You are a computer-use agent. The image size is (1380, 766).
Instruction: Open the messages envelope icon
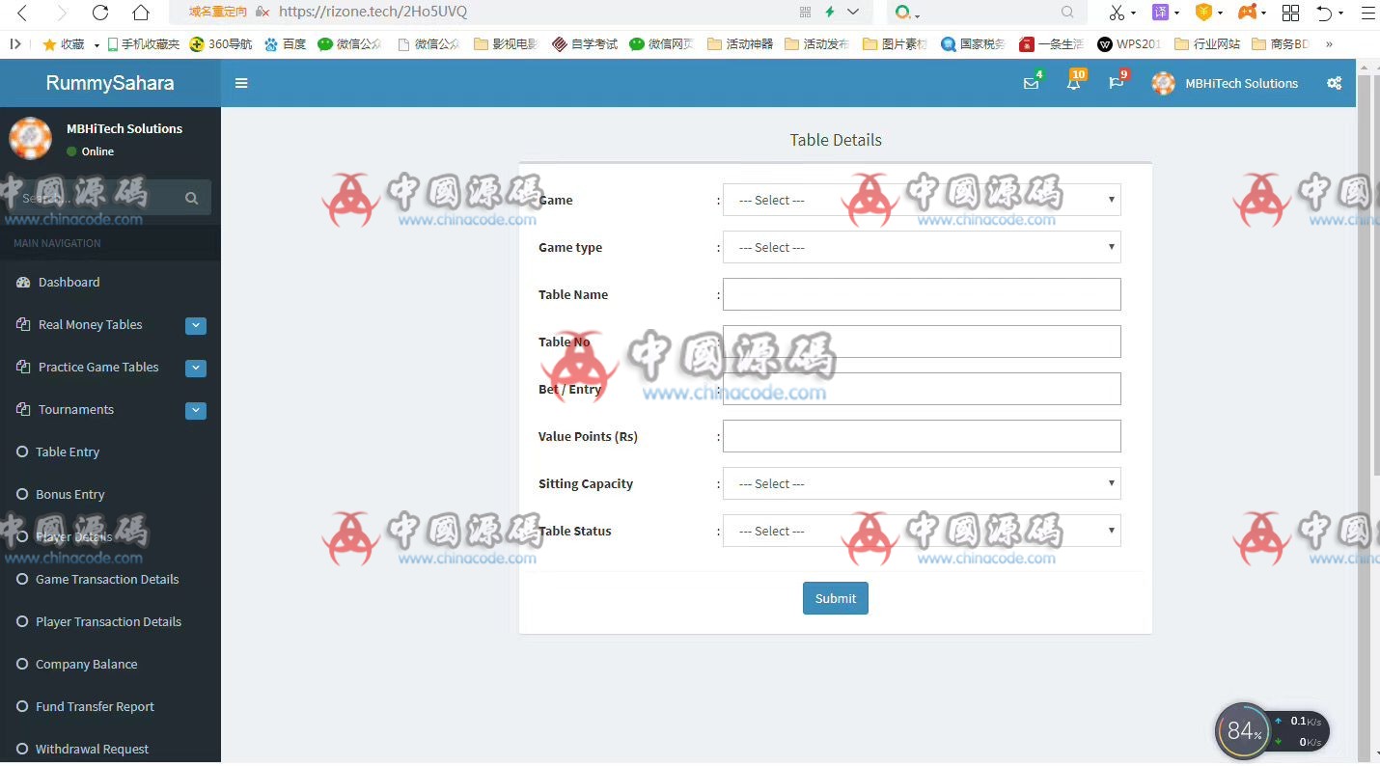pyautogui.click(x=1031, y=84)
